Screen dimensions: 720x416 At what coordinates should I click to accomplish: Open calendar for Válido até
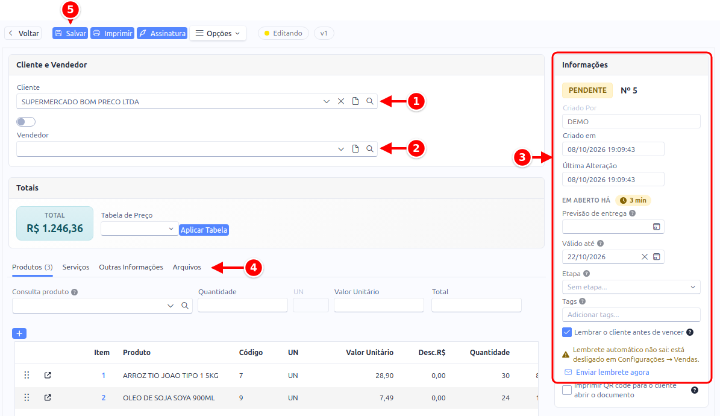(657, 256)
